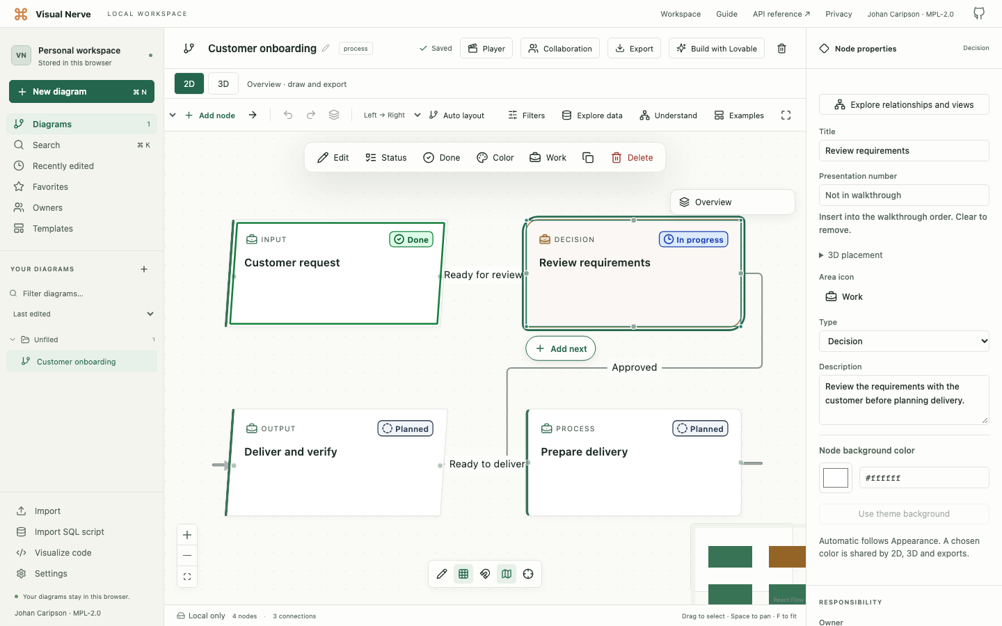
Task: Select the pencil tool in bottom toolbar
Action: tap(442, 574)
